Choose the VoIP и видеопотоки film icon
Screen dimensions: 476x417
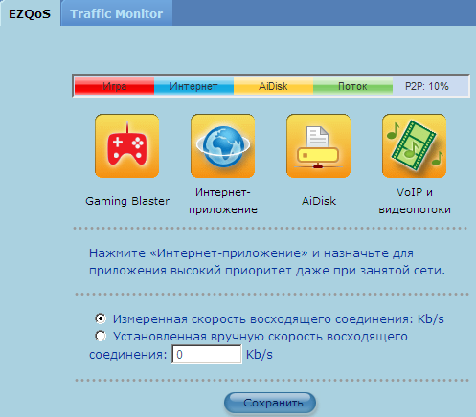tap(414, 145)
